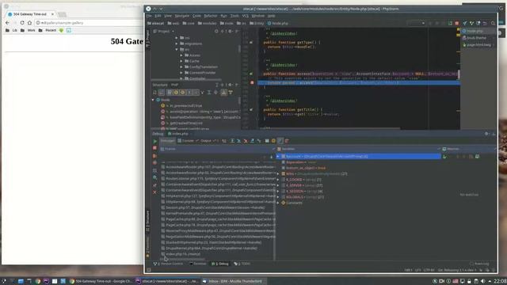Image resolution: width=507 pixels, height=285 pixels.
Task: Expand the $_COOKIE variable node
Action: coord(278,180)
